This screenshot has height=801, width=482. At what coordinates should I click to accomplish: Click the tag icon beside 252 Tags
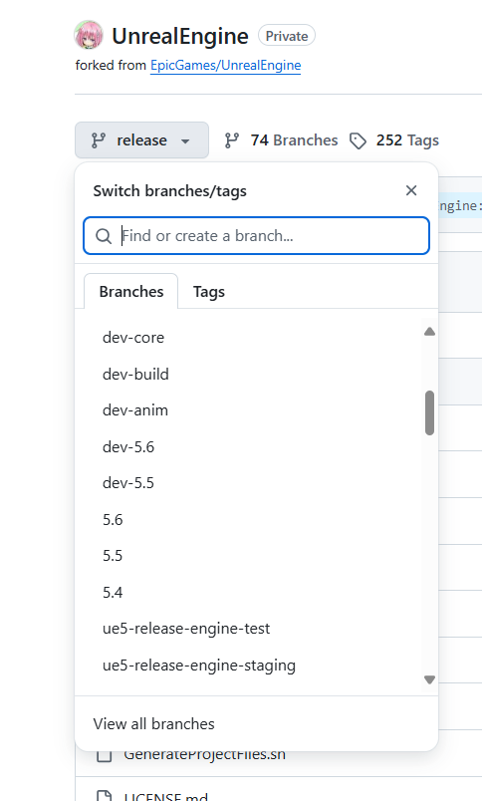(x=358, y=140)
